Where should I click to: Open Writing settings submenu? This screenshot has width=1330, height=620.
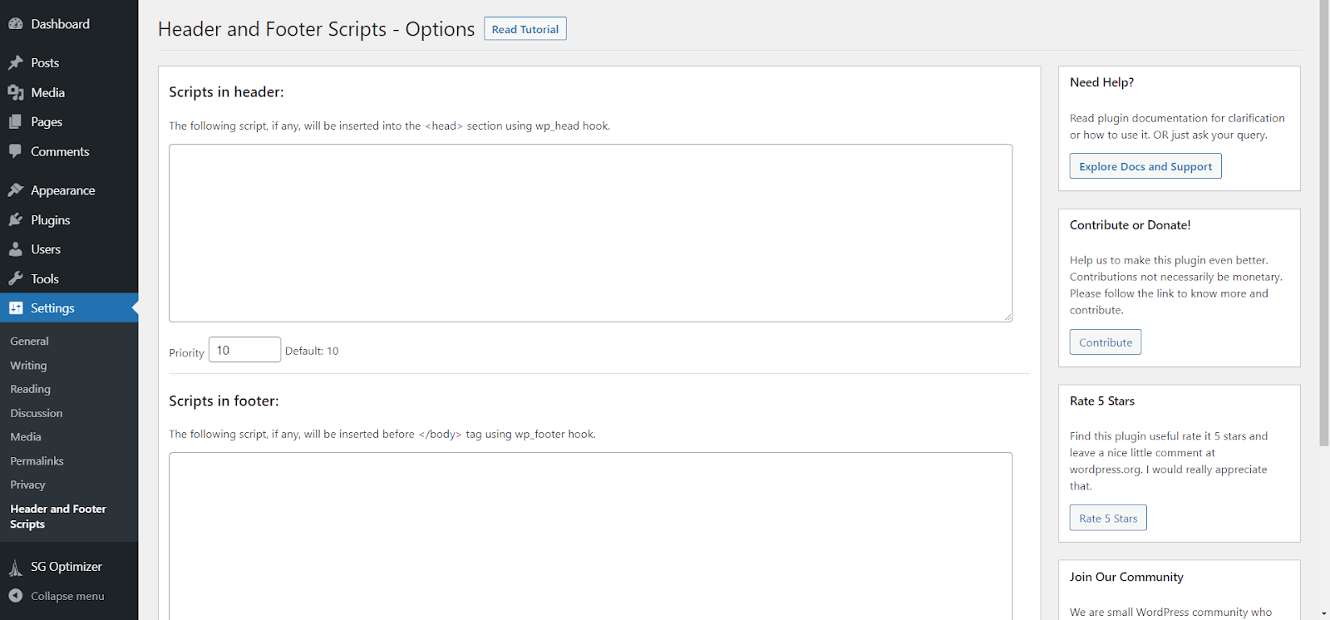click(28, 366)
